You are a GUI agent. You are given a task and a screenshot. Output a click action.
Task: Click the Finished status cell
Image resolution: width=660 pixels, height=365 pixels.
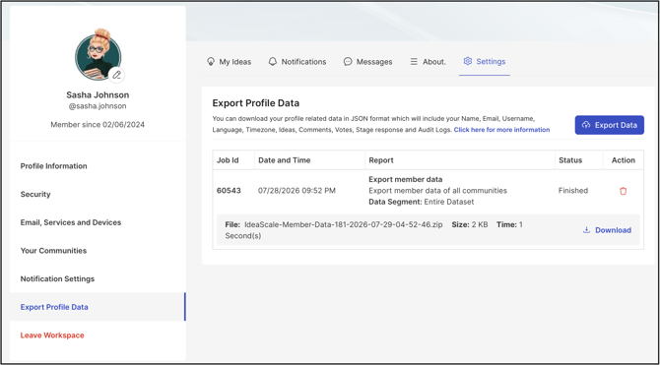(573, 191)
